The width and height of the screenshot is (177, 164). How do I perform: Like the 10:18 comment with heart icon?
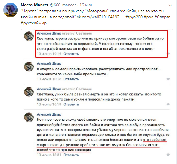[168, 79]
